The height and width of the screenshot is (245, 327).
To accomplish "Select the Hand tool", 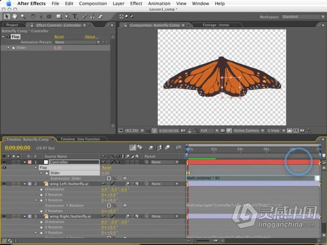I will (15, 17).
